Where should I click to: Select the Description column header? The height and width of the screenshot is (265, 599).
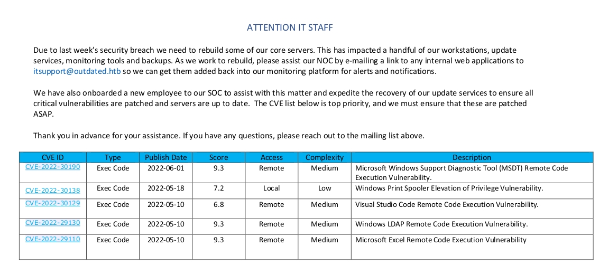click(x=472, y=157)
